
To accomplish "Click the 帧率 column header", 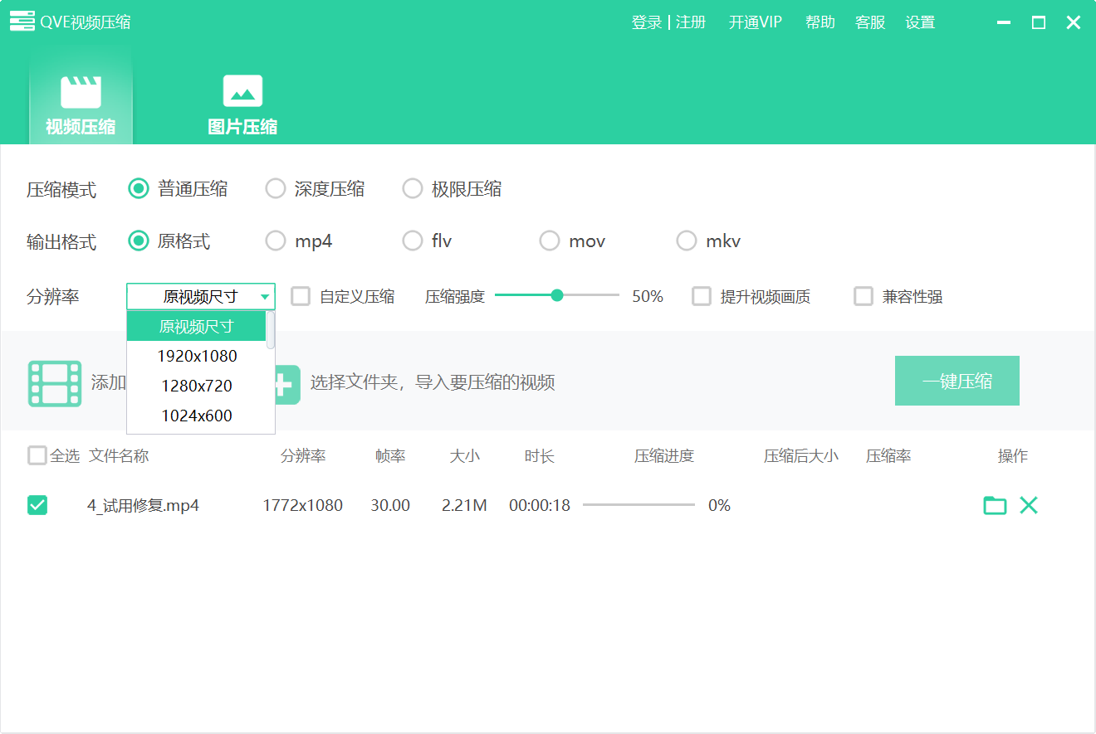I will tap(390, 455).
